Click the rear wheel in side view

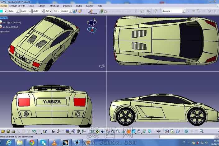(125, 116)
